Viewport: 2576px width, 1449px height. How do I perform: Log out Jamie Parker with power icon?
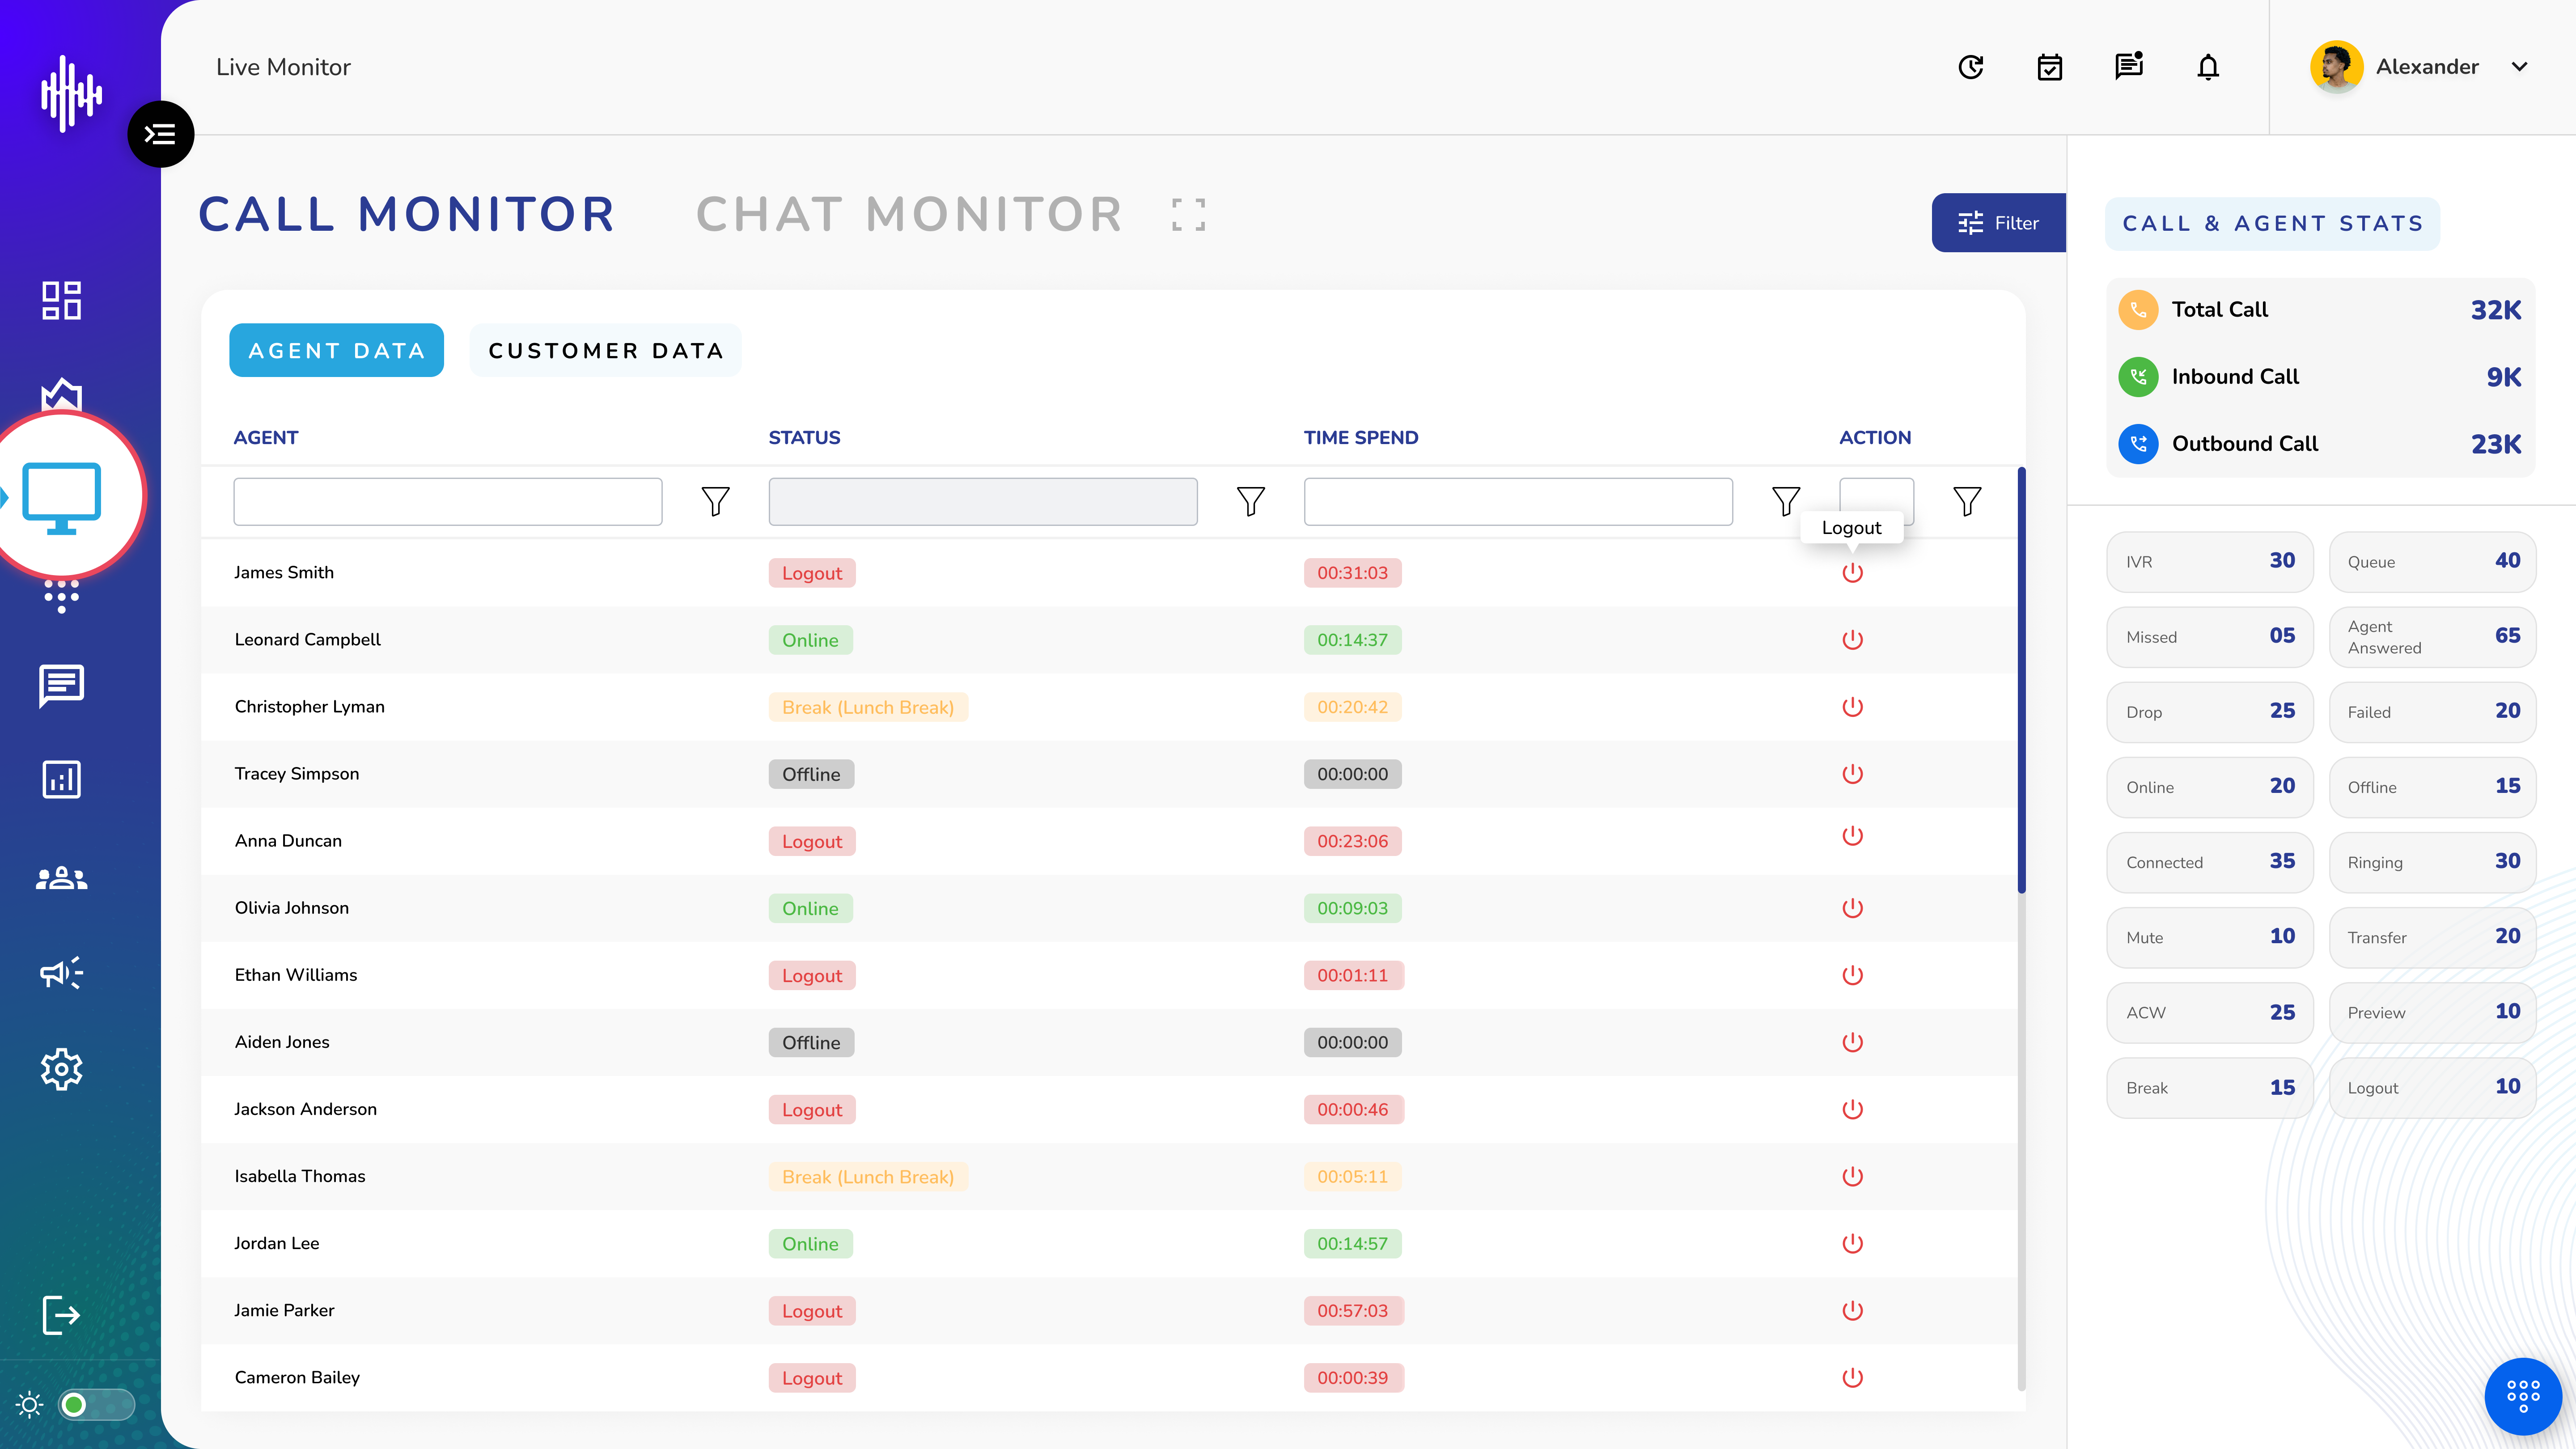pyautogui.click(x=1852, y=1310)
